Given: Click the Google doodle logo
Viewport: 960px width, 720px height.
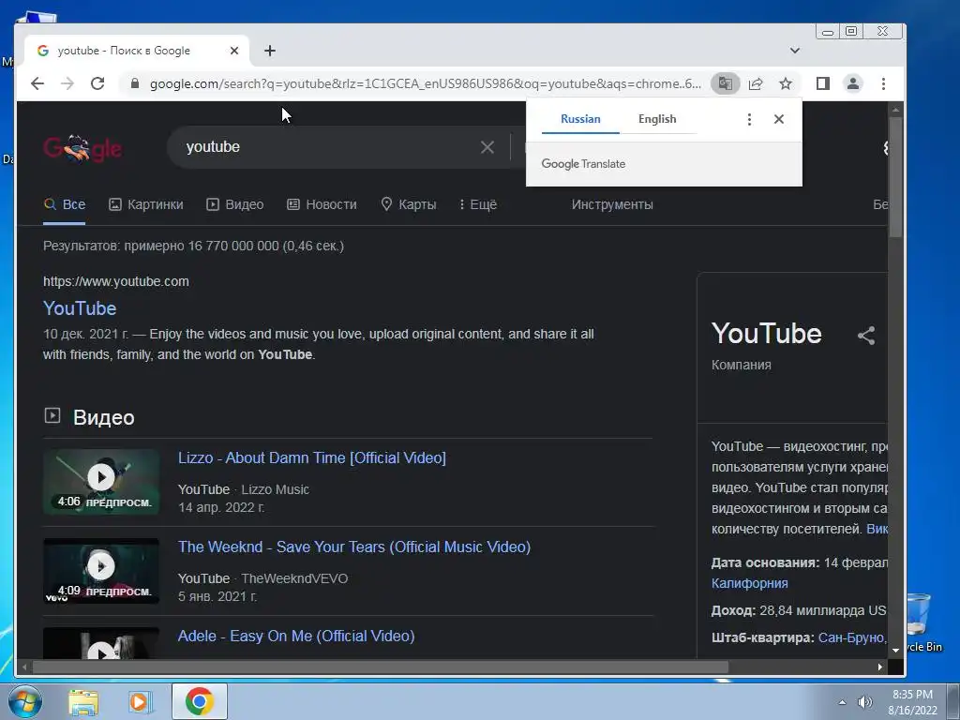Looking at the screenshot, I should coord(82,147).
